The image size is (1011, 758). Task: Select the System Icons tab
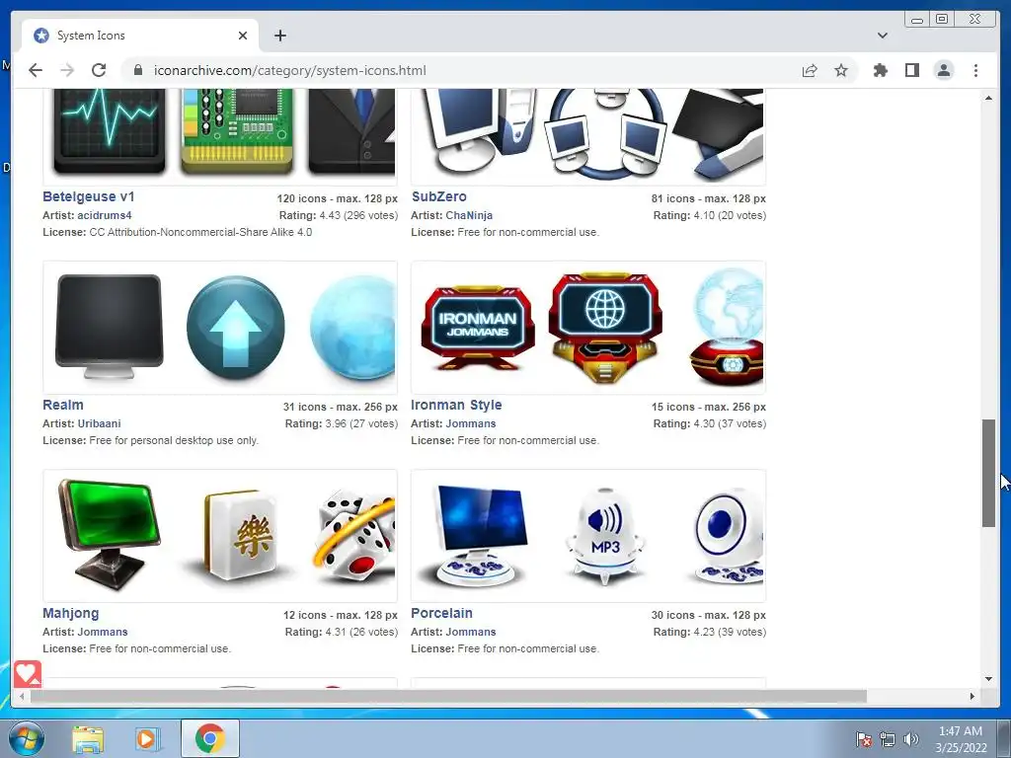[x=140, y=36]
